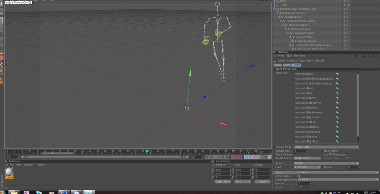Click joint icon beside Humanoid:LeftLeg in Trace Link
The height and width of the screenshot is (194, 380).
click(337, 122)
